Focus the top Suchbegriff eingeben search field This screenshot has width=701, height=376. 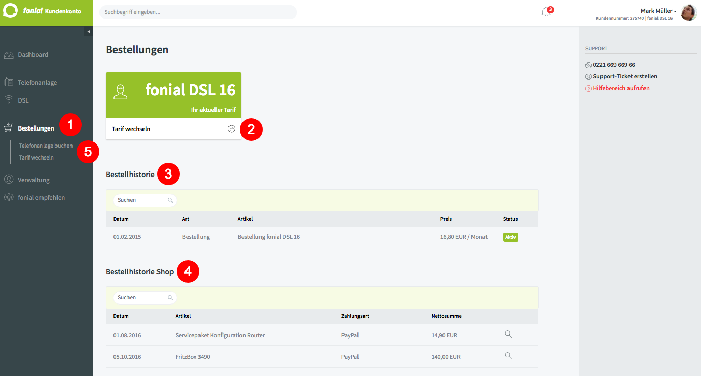coord(198,12)
